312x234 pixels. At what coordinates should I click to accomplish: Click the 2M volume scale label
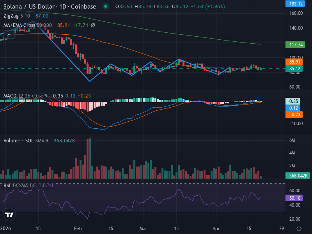point(292,166)
